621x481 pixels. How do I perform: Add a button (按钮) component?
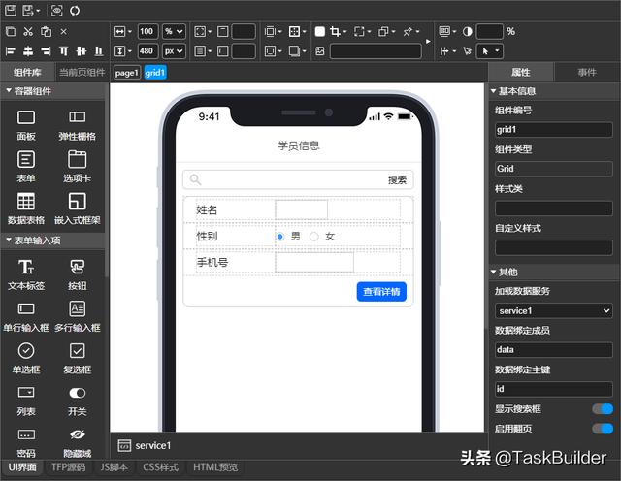pyautogui.click(x=78, y=274)
